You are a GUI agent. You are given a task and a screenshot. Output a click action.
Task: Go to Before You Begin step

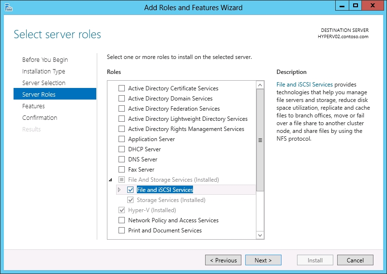tap(45, 60)
